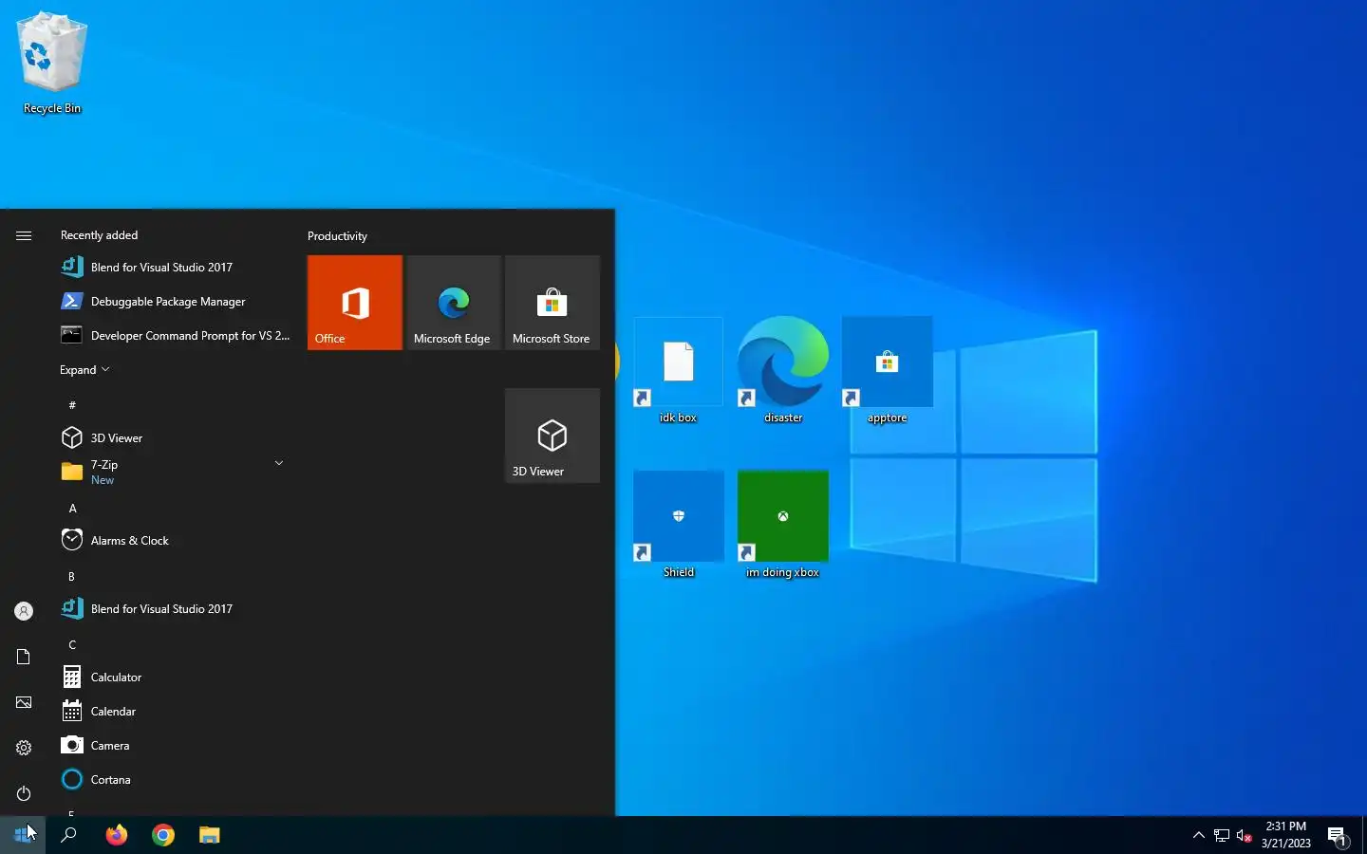Open the Microsoft Edge tile
Screen dimensions: 1367x854
pyautogui.click(x=454, y=303)
